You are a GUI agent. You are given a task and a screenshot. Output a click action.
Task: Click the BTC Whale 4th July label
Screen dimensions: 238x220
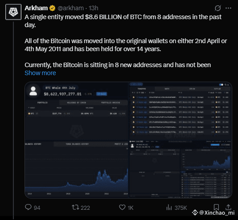point(61,88)
